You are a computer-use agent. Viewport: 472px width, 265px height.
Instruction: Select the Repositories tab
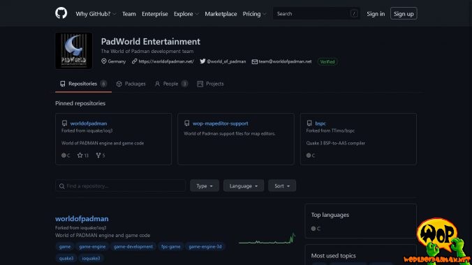point(83,84)
